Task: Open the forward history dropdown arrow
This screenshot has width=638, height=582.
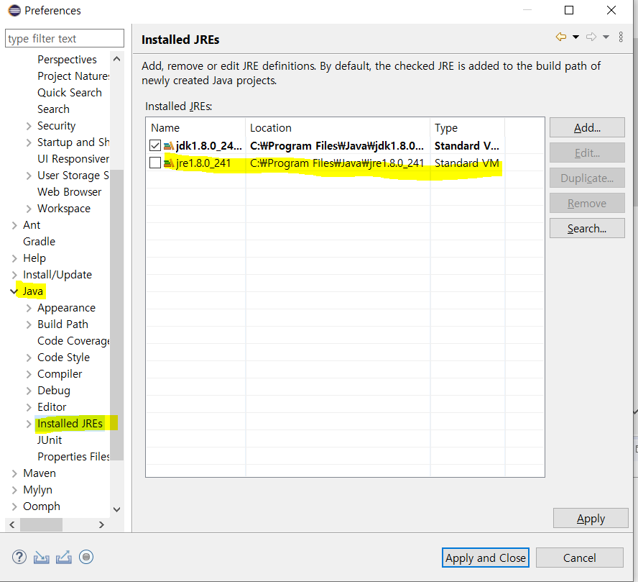Action: 606,37
